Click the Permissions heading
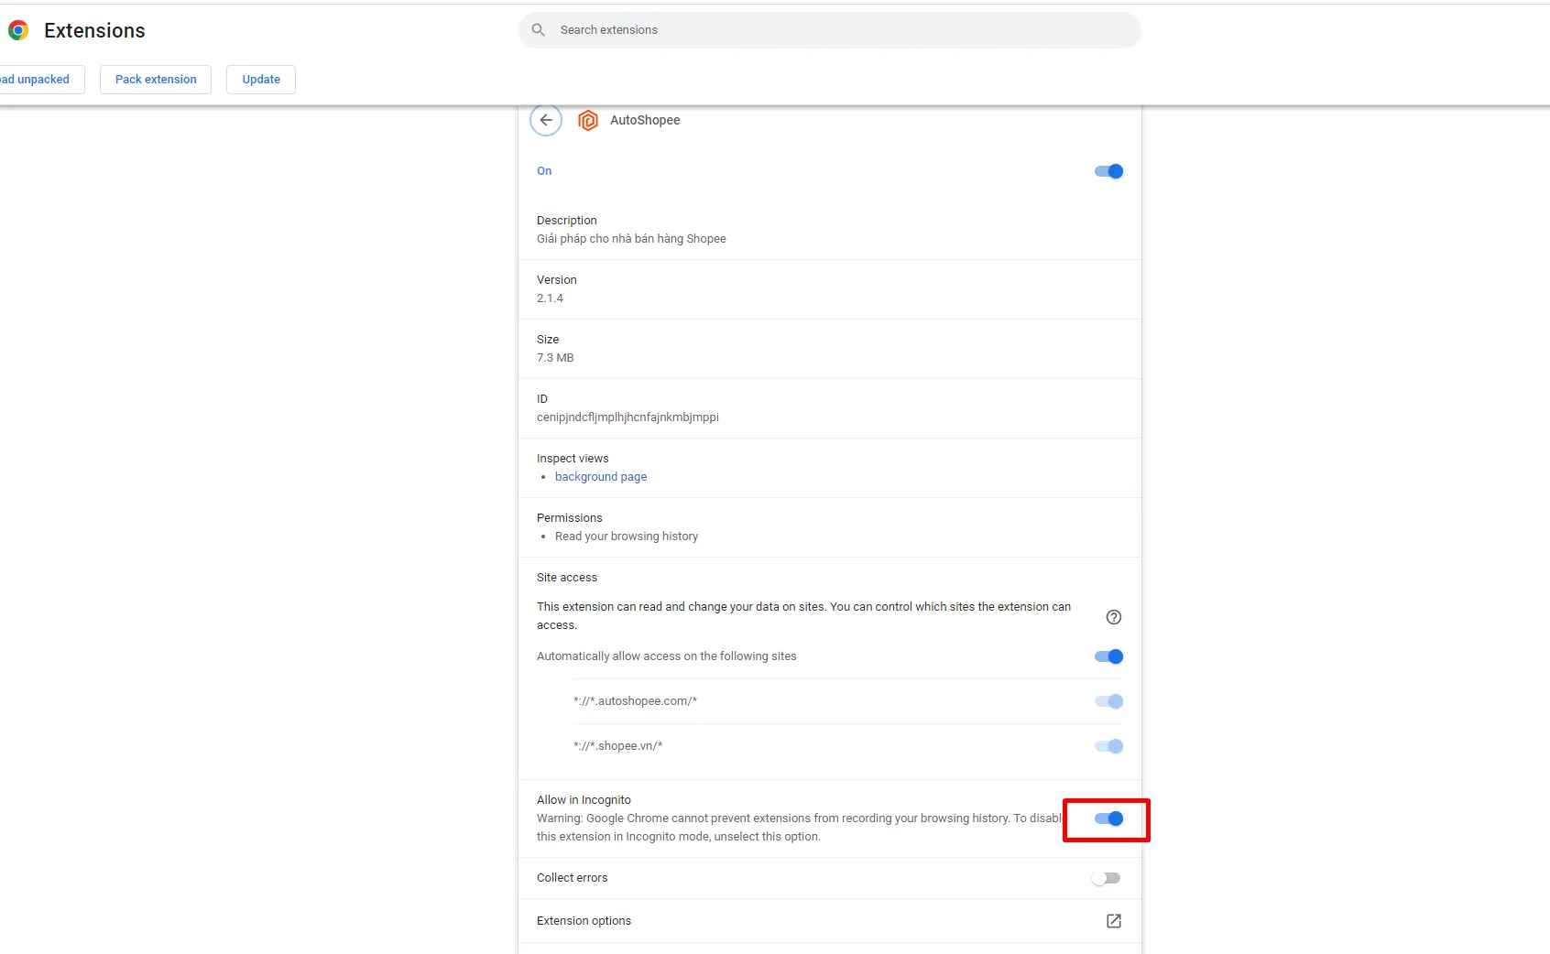The width and height of the screenshot is (1550, 954). click(x=569, y=518)
